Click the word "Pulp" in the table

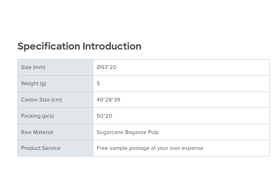153,132
